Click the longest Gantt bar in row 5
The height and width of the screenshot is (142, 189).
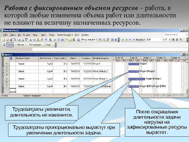coord(137,79)
